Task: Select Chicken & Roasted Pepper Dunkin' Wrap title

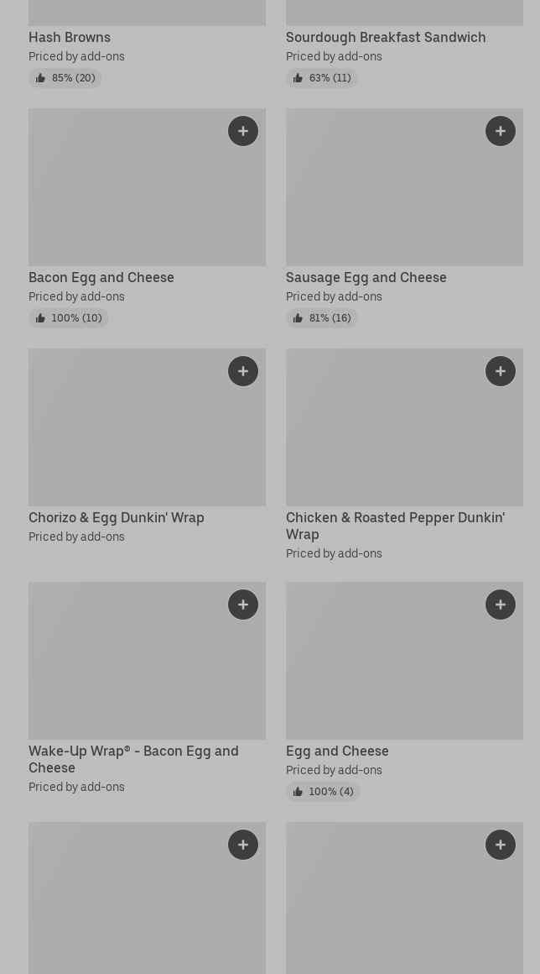Action: [395, 526]
